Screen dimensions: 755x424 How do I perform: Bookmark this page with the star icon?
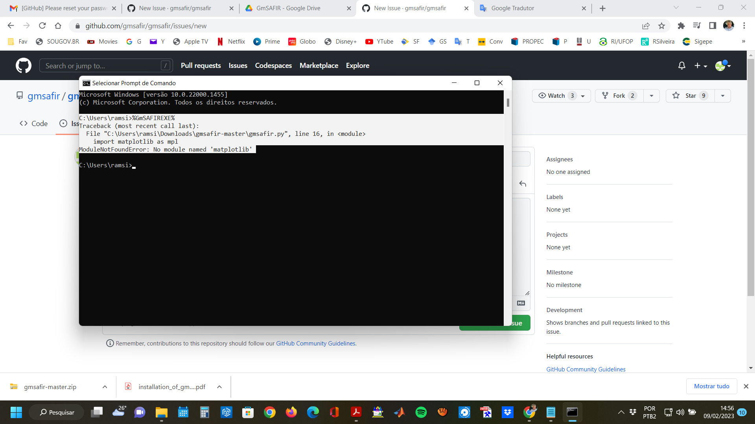(662, 26)
